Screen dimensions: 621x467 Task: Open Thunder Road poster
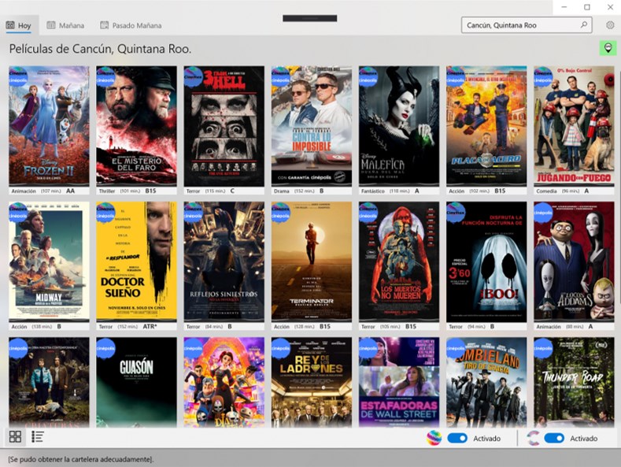[x=575, y=383]
